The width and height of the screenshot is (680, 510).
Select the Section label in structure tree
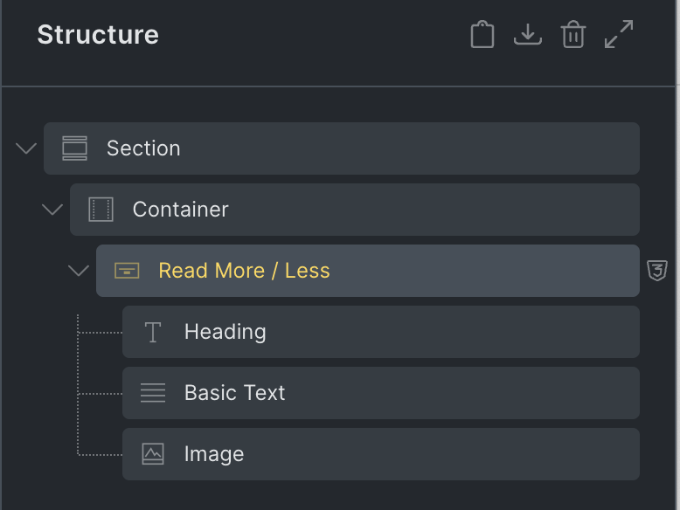[x=143, y=148]
